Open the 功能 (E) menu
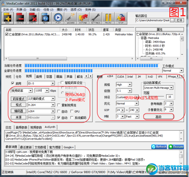This screenshot has width=189, height=177. click(35, 9)
